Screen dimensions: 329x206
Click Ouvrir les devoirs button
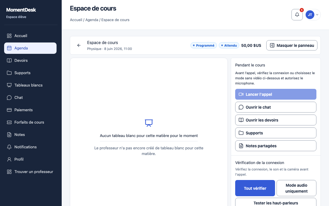click(x=276, y=120)
